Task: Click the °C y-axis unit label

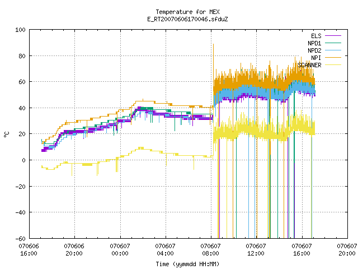Action: 7,134
